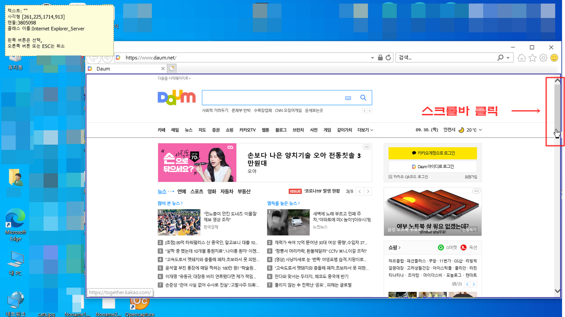Open the 쇼핑 menu item

coord(229,130)
